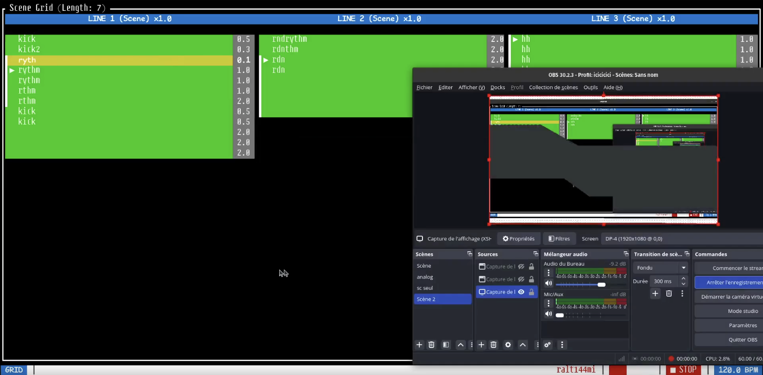Add a new scene with the Scènes plus icon

coord(419,345)
